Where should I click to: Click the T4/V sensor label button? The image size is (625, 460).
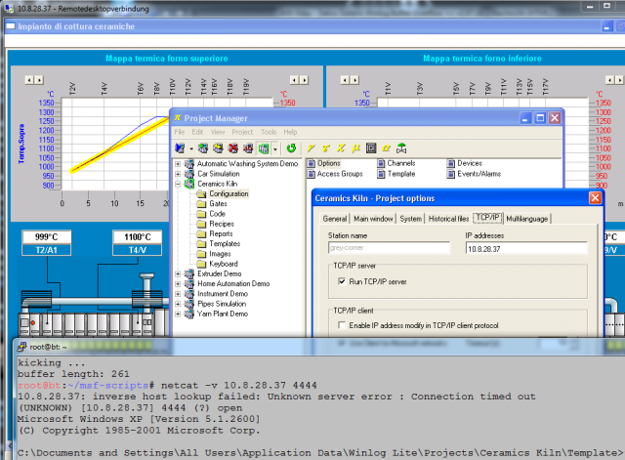point(137,250)
